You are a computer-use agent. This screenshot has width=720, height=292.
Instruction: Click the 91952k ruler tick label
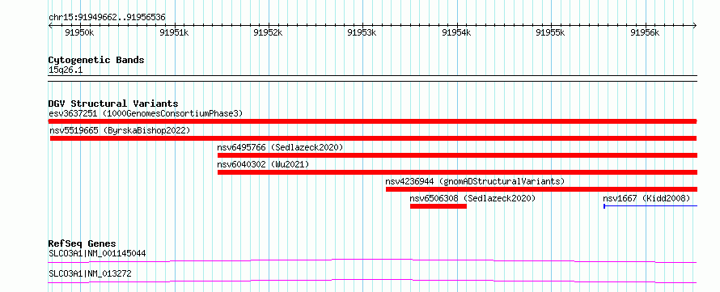click(x=268, y=32)
